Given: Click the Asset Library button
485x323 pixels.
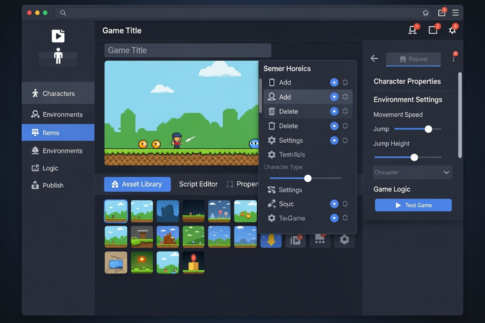Looking at the screenshot, I should [137, 184].
